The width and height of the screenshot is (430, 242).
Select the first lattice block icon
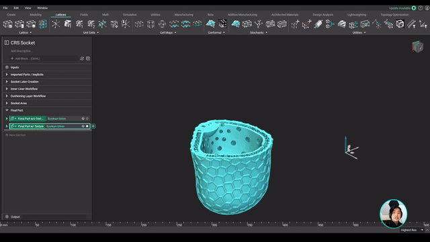7,24
